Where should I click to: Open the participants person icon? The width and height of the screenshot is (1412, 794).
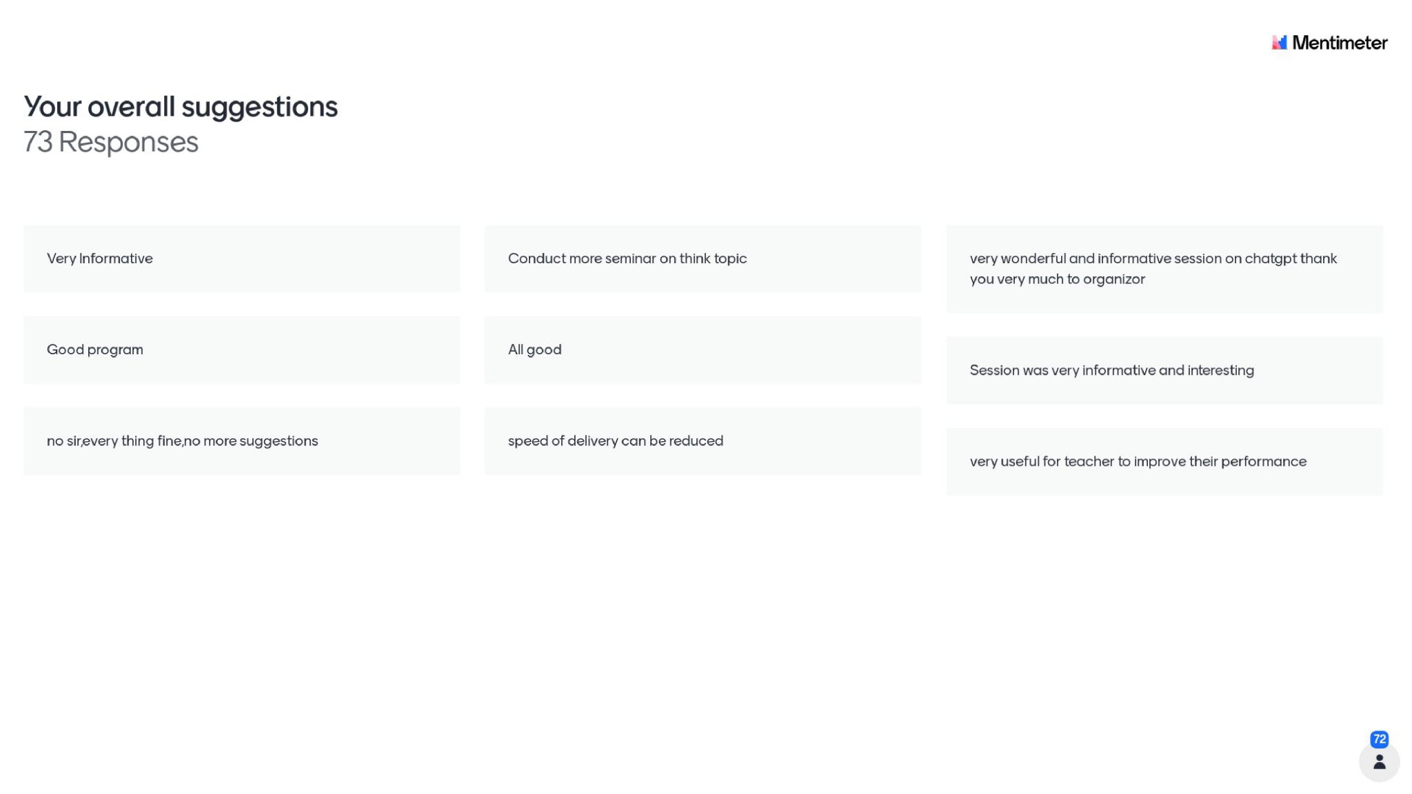click(1379, 762)
